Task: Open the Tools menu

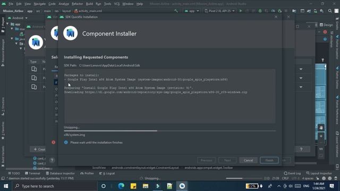Action: (x=107, y=4)
